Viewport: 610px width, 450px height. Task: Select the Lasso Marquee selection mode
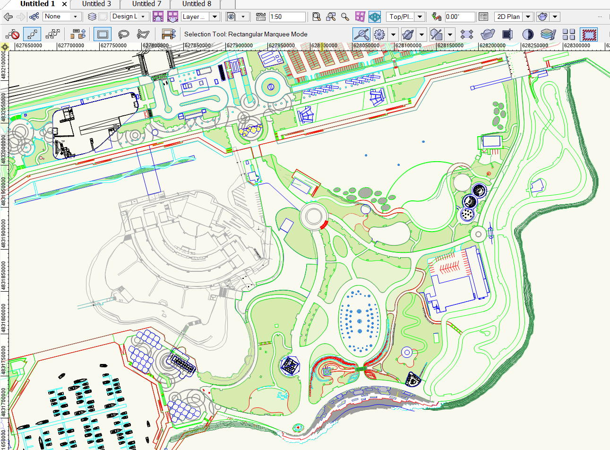(x=124, y=34)
